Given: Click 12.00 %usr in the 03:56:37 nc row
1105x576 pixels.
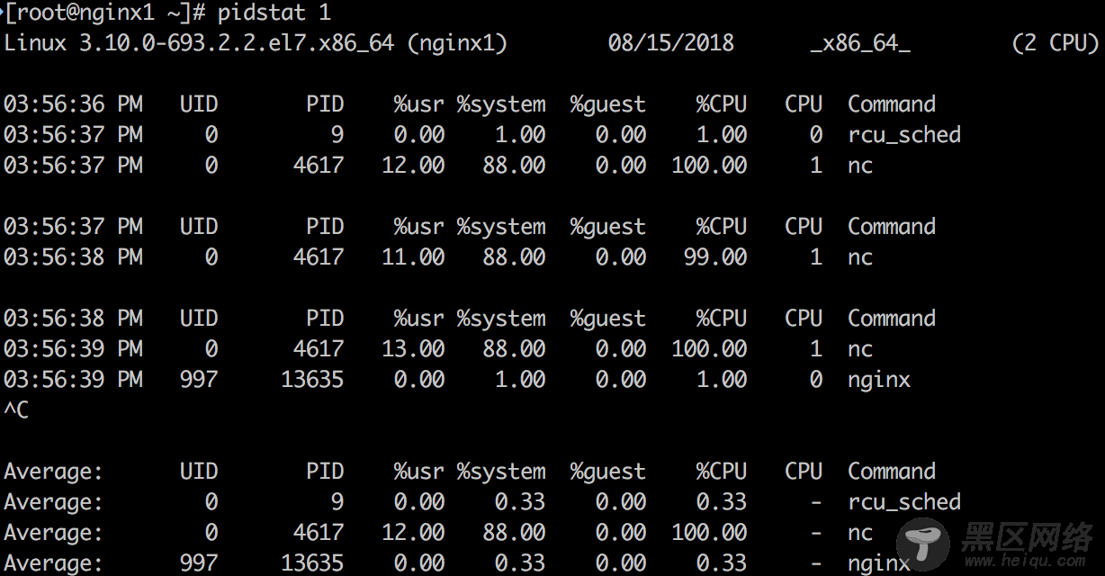Looking at the screenshot, I should coord(413,166).
